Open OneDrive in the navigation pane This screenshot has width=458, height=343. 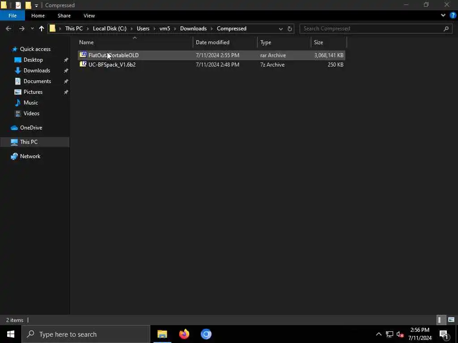31,127
